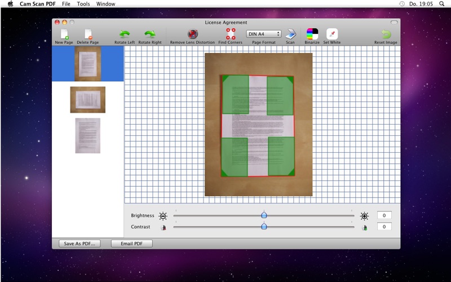Open the File menu
The width and height of the screenshot is (451, 282).
pyautogui.click(x=66, y=4)
